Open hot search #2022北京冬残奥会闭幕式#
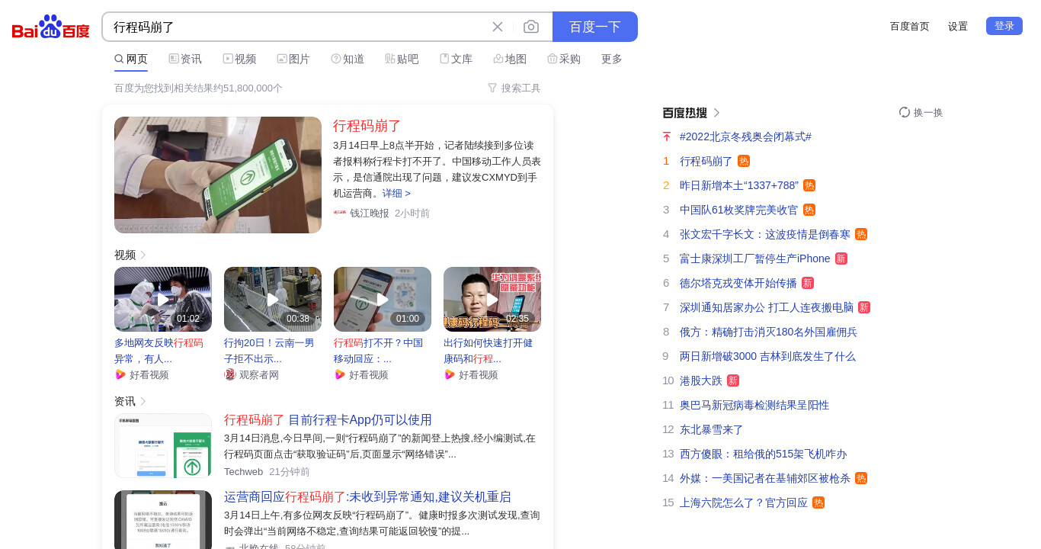Viewport: 1041px width, 549px height. click(745, 136)
